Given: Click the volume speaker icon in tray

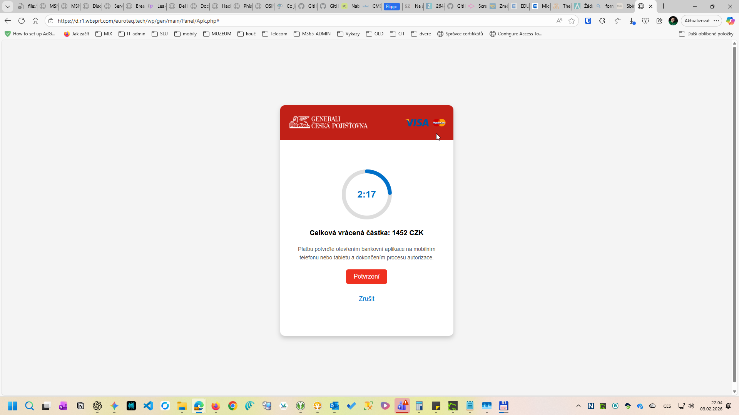Looking at the screenshot, I should point(691,406).
